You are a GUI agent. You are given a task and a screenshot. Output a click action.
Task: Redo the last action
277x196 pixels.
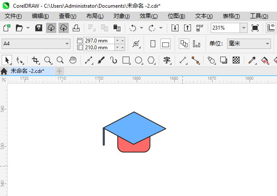(152, 28)
